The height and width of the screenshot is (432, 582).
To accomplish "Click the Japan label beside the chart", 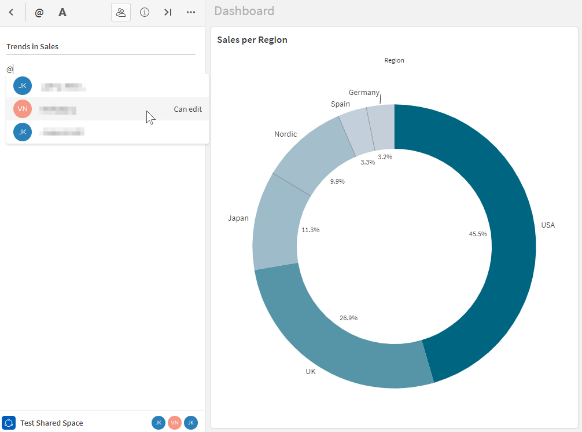I will coord(238,218).
